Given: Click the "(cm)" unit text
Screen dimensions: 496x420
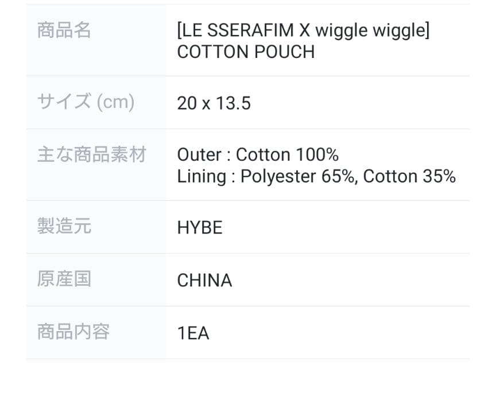Looking at the screenshot, I should 115,102.
